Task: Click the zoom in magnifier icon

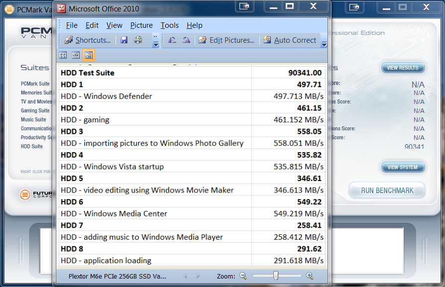Action: click(x=310, y=276)
